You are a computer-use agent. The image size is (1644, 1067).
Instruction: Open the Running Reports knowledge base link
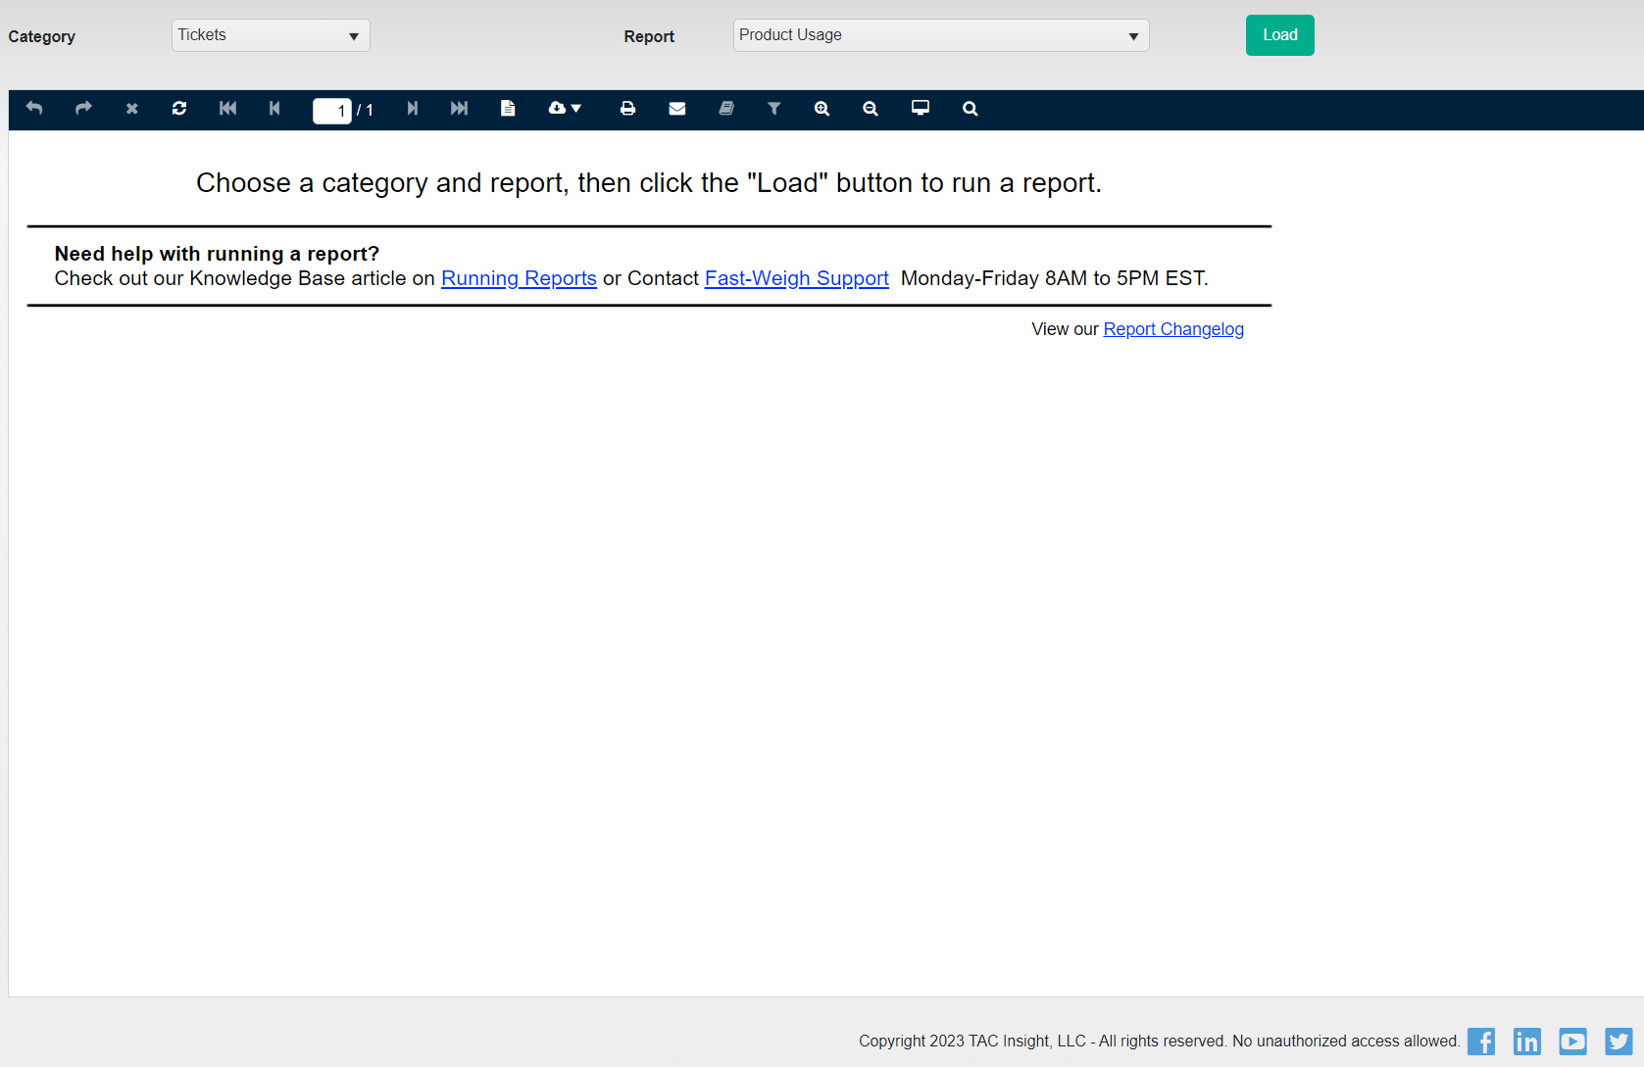point(519,279)
